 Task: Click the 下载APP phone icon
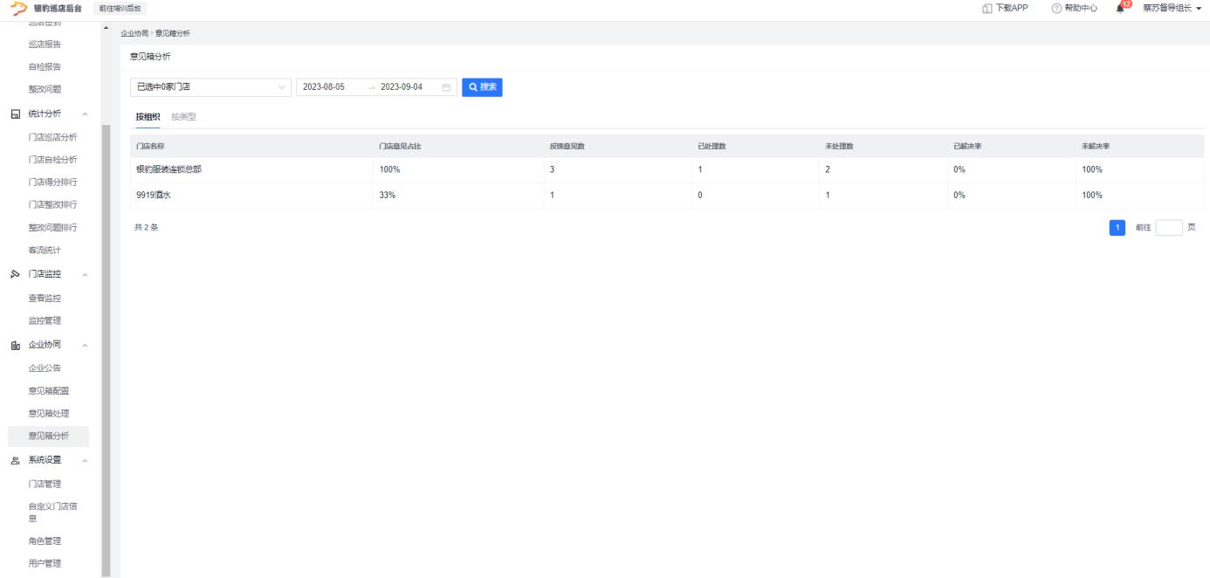[987, 9]
